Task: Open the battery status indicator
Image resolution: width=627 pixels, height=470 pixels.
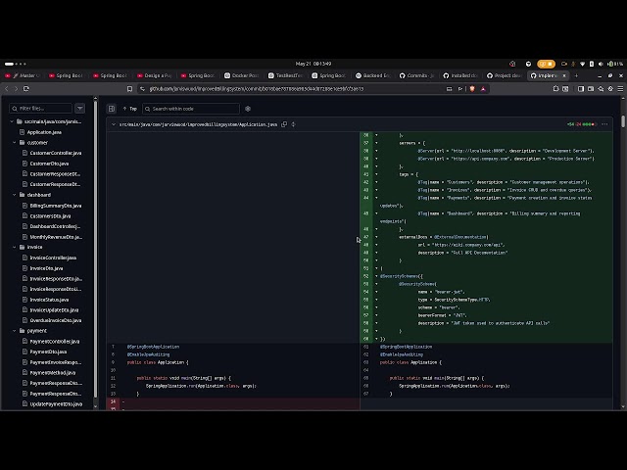Action: (x=615, y=64)
